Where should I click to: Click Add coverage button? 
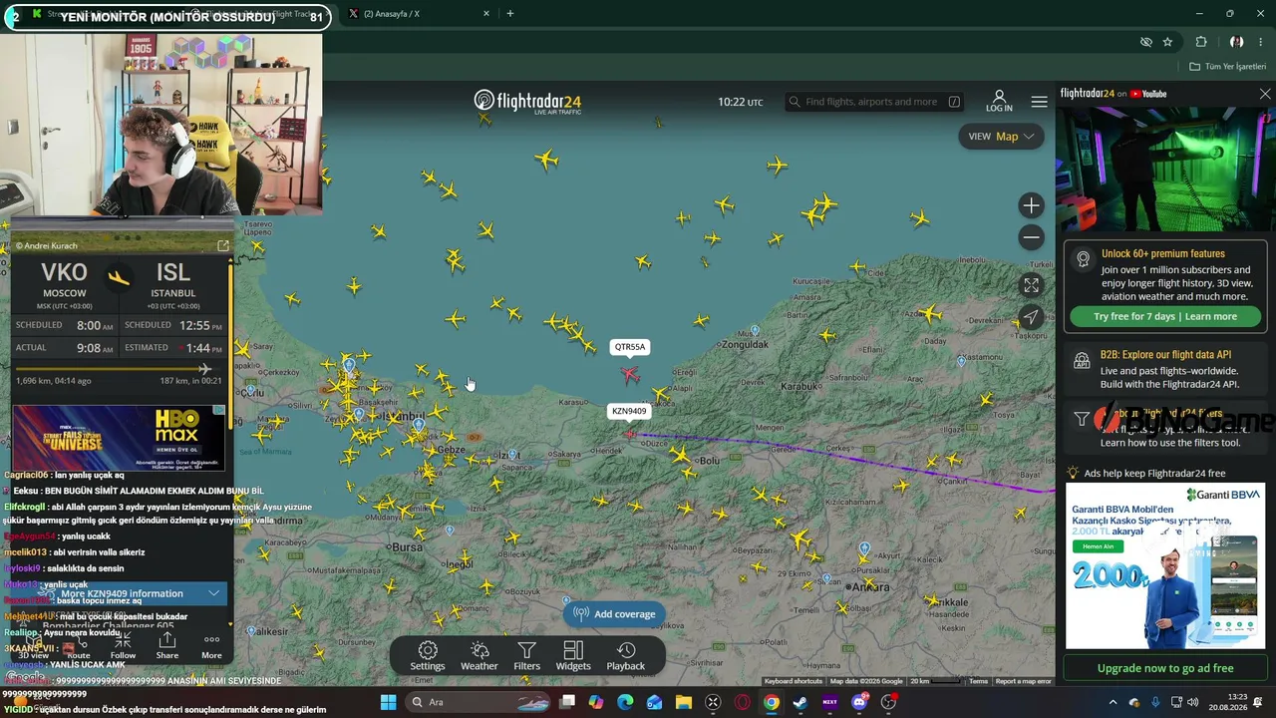614,614
